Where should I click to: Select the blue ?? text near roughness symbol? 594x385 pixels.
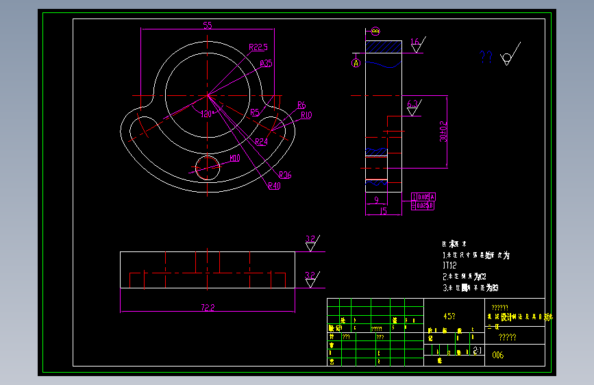[486, 57]
